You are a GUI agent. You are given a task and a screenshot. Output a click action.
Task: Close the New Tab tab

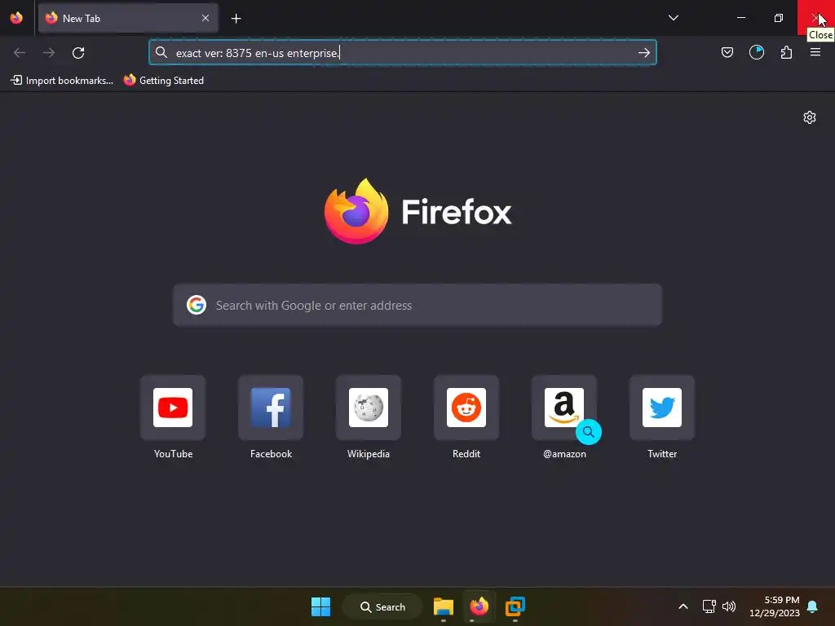click(x=205, y=18)
